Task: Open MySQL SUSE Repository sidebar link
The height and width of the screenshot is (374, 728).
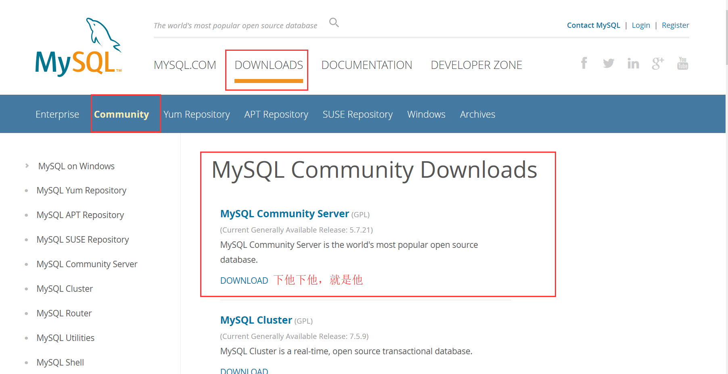Action: [83, 240]
